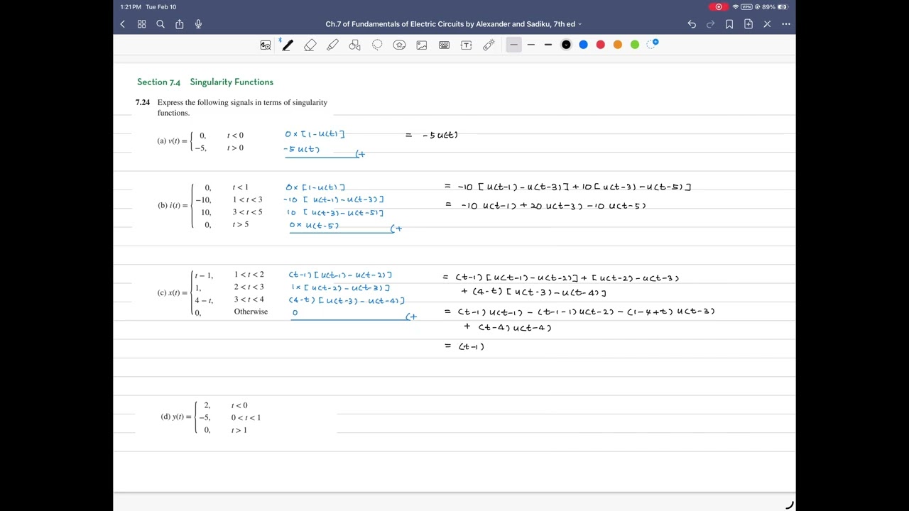Go back using the left chevron
909x511 pixels.
[x=122, y=24]
